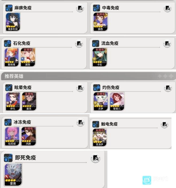
Task: Open search details for 石化免疫
Action: pyautogui.click(x=79, y=44)
